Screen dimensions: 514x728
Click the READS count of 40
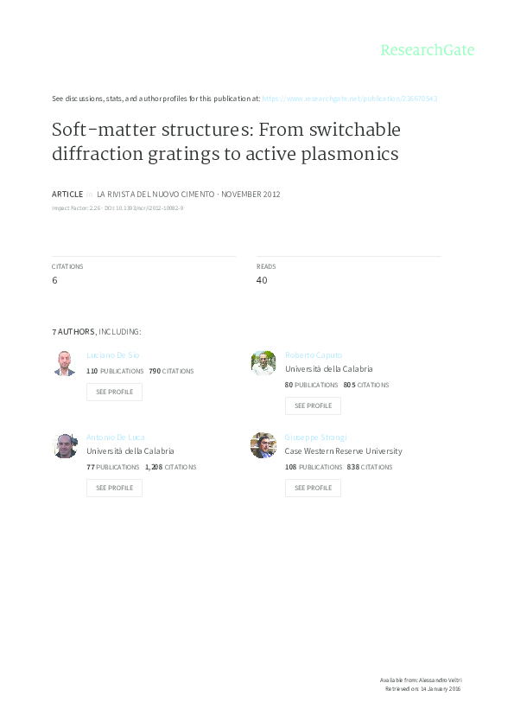pos(262,280)
